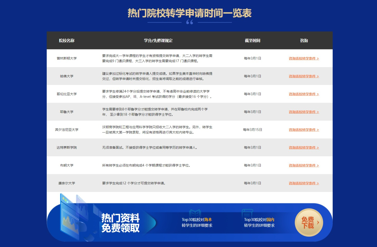Screen dimensions: 377x247
Task: Click Dartmouth's 无须准备面试 requirement text
Action: tap(150, 148)
